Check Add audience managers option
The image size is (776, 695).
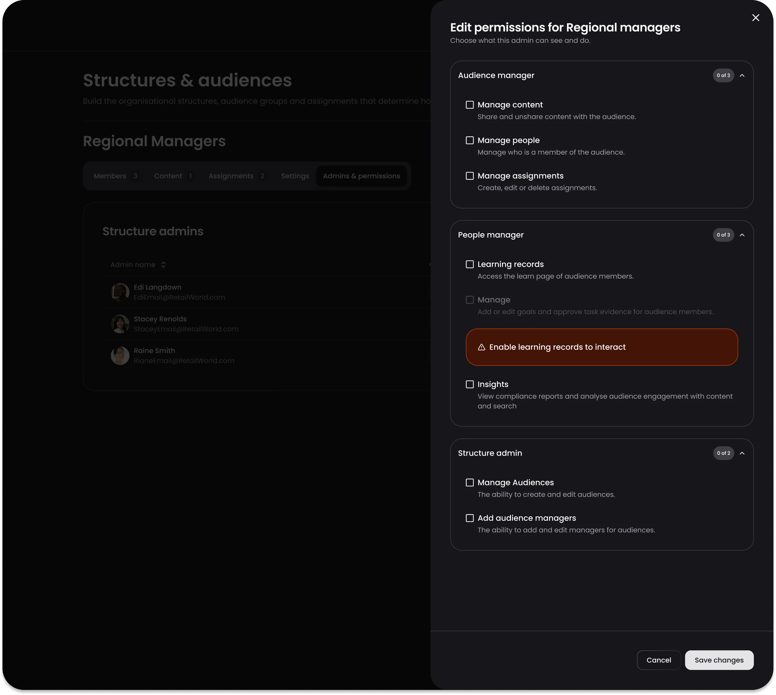click(470, 518)
